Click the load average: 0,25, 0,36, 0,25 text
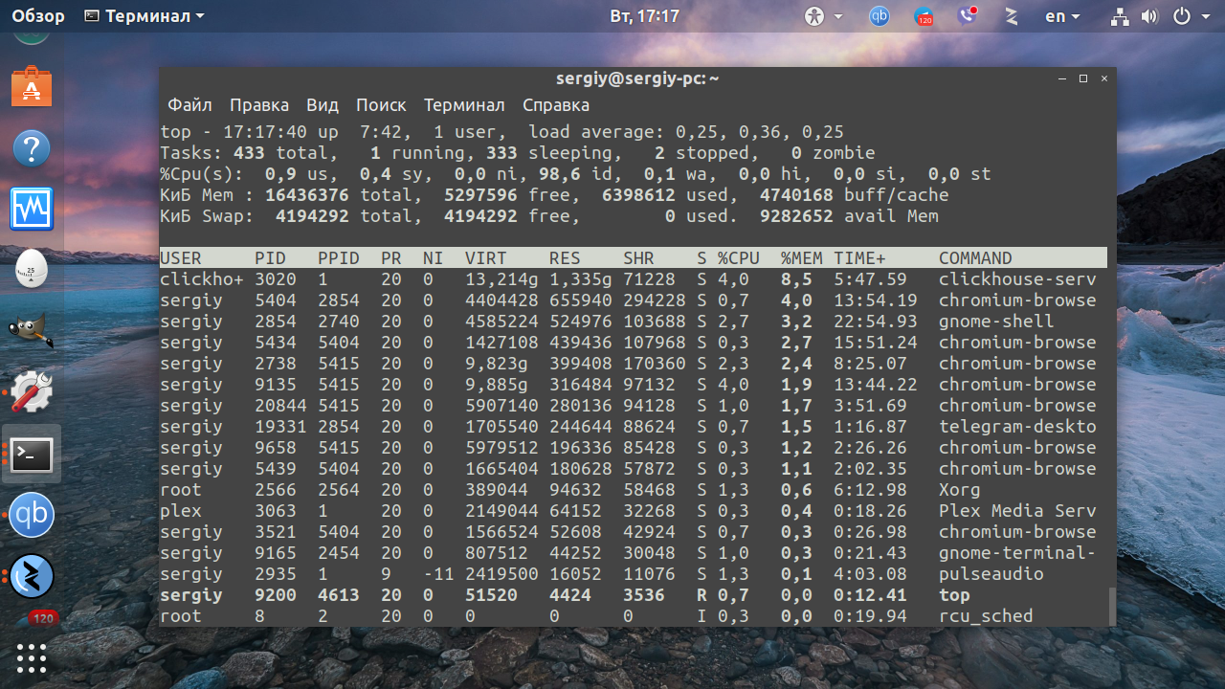The width and height of the screenshot is (1225, 689). (686, 132)
